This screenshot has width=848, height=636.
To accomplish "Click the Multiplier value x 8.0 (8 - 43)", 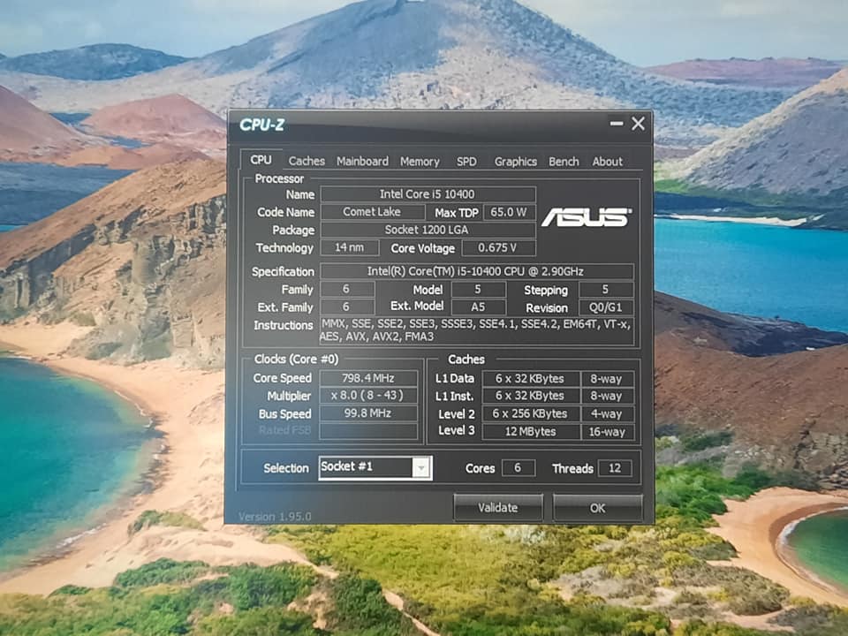I will [368, 396].
